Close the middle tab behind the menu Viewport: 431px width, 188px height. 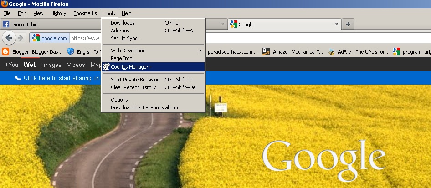click(x=223, y=24)
